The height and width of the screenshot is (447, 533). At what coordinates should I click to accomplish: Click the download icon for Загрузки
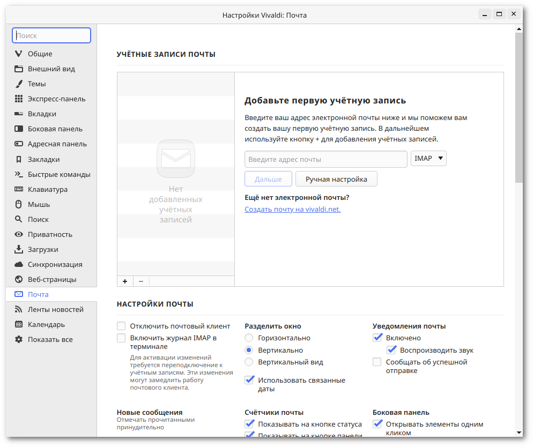[19, 249]
